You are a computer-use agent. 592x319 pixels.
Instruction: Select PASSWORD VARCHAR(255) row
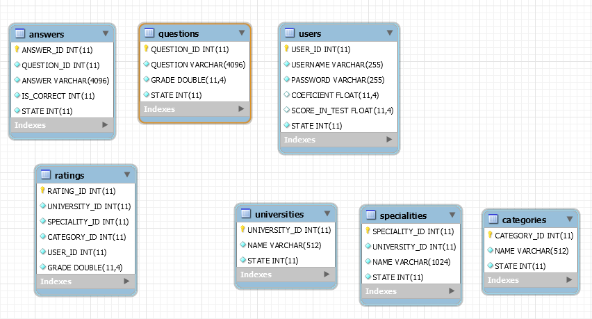click(x=339, y=80)
